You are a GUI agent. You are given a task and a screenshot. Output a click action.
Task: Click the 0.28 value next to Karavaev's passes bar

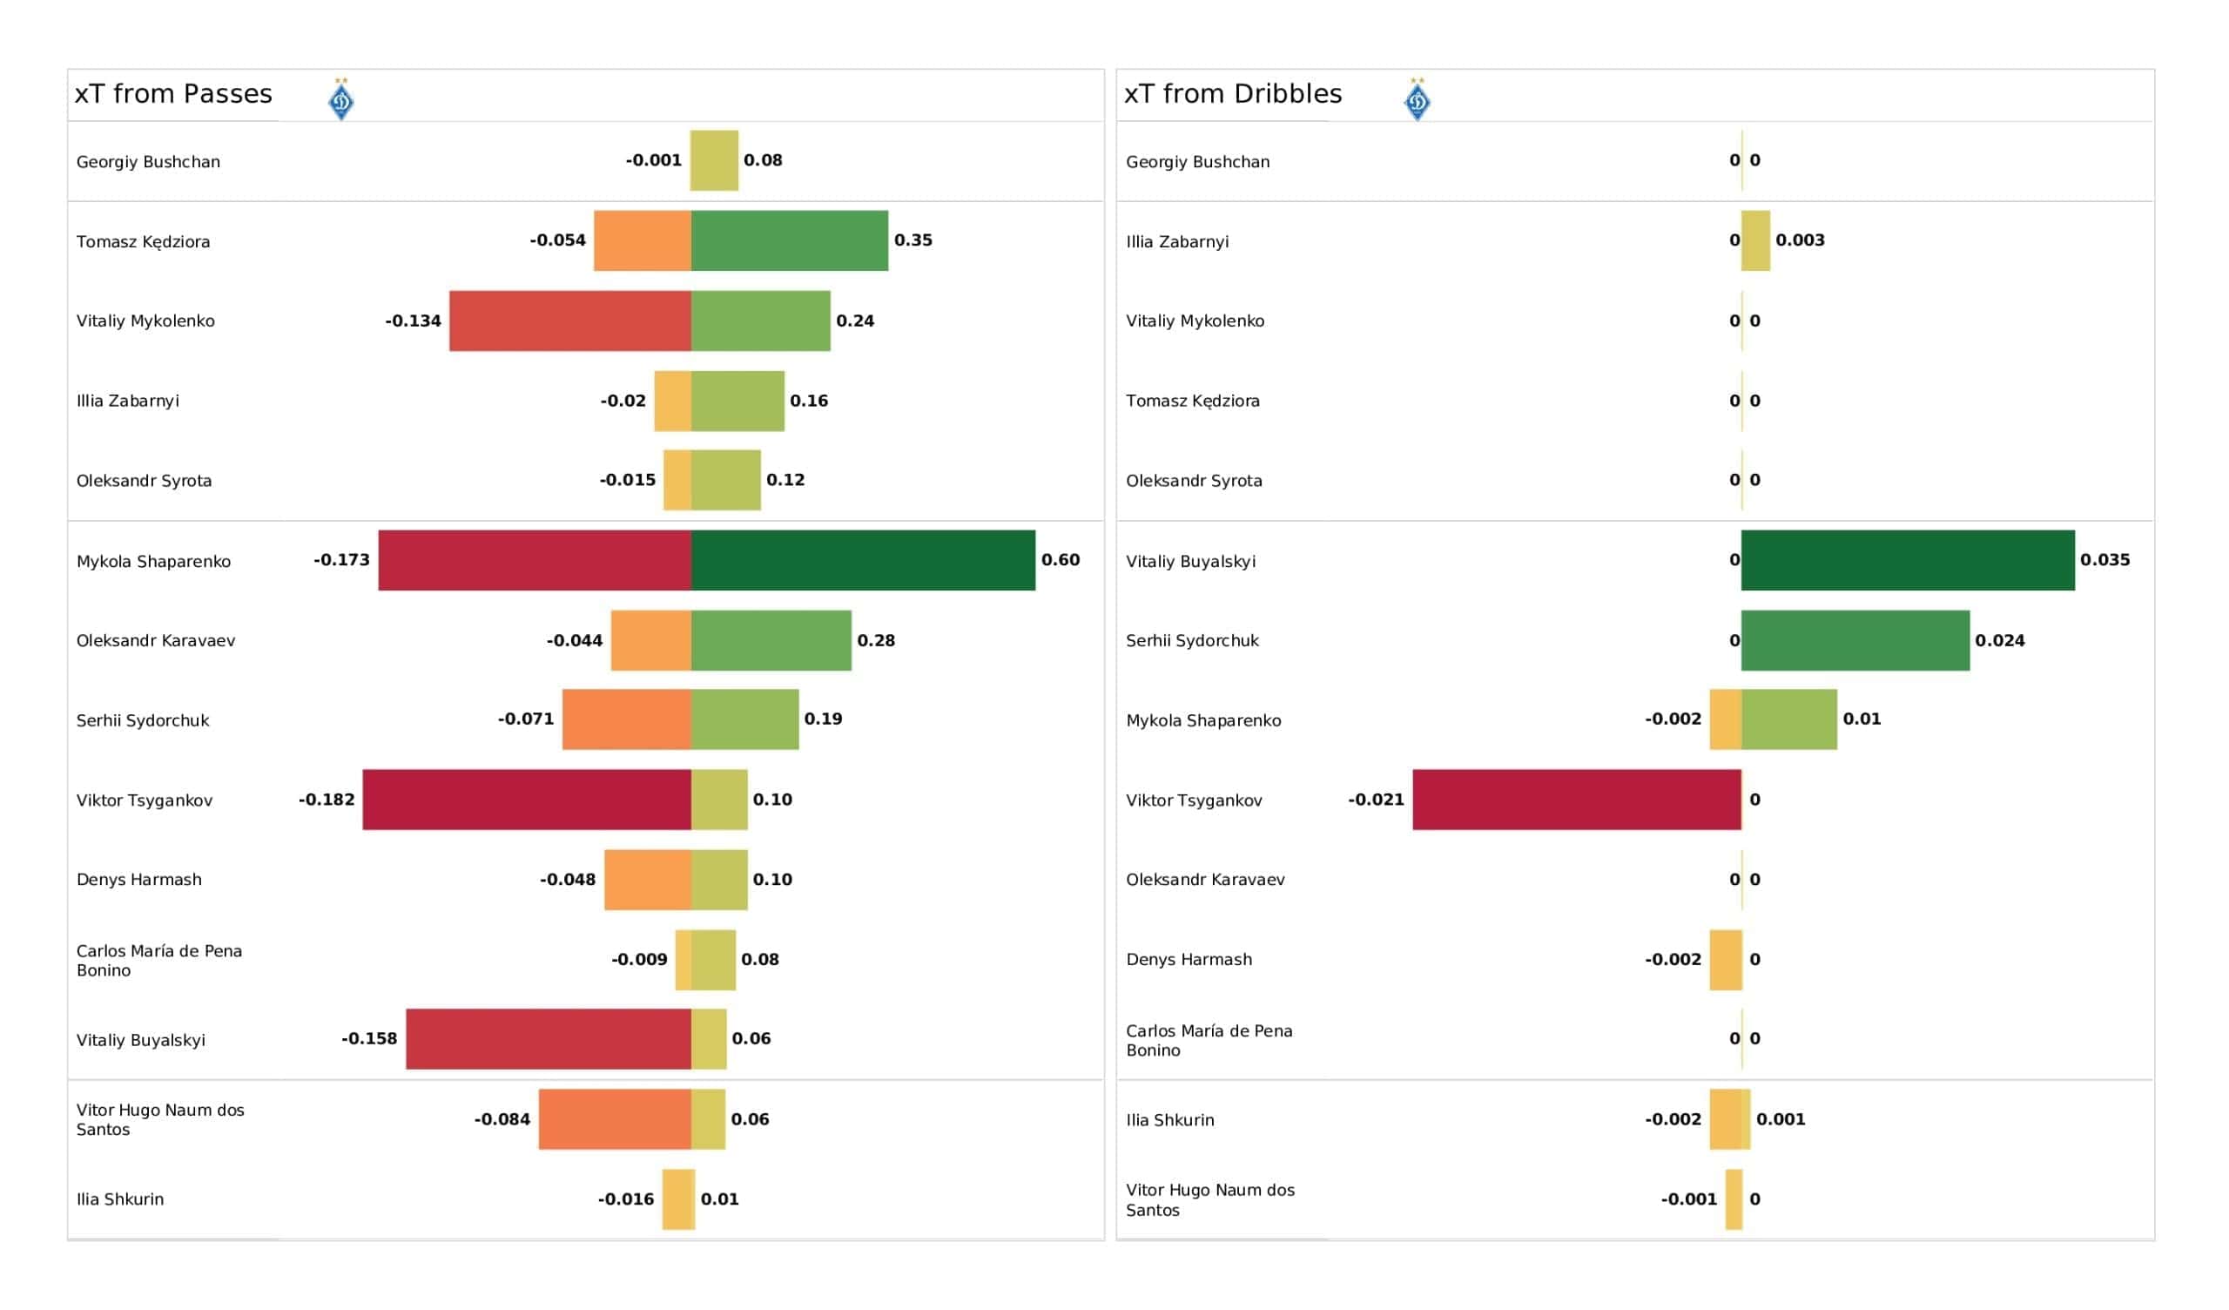click(x=876, y=640)
